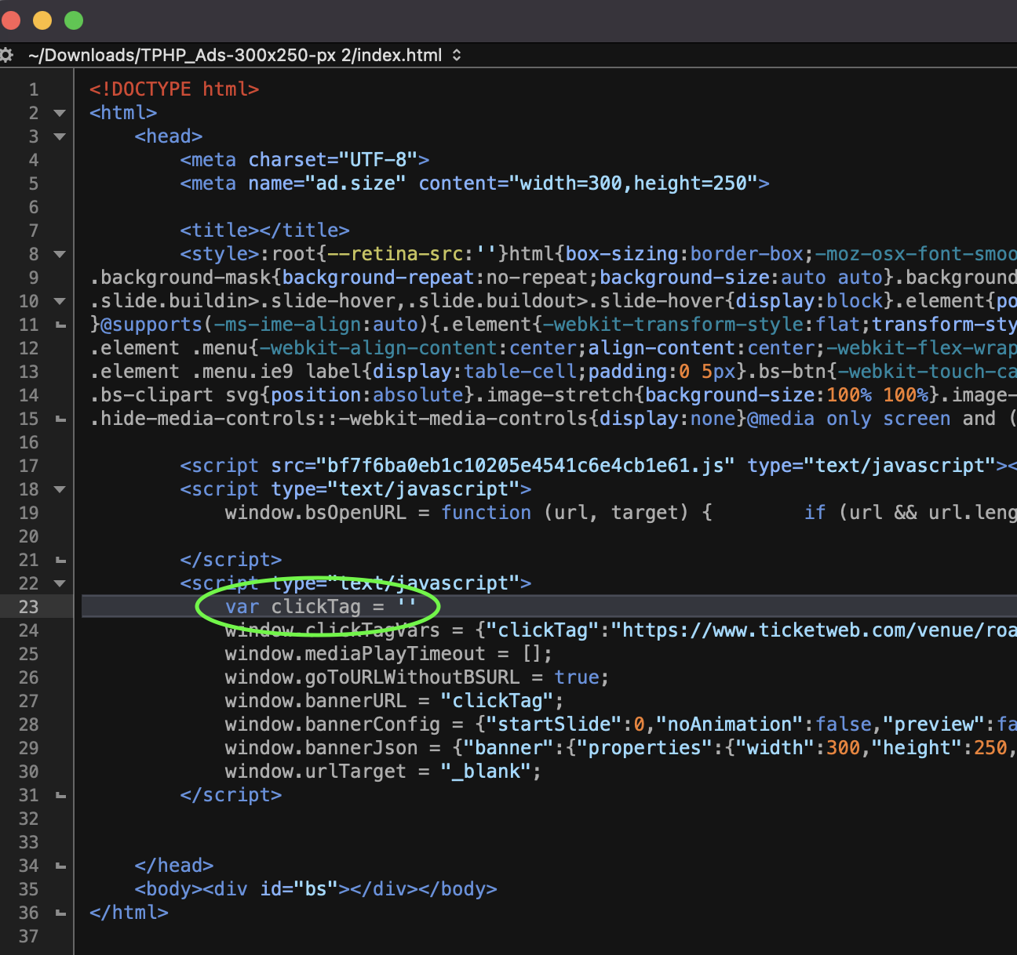This screenshot has height=955, width=1017.
Task: Select the fold end marker at line 21
Action: (60, 560)
